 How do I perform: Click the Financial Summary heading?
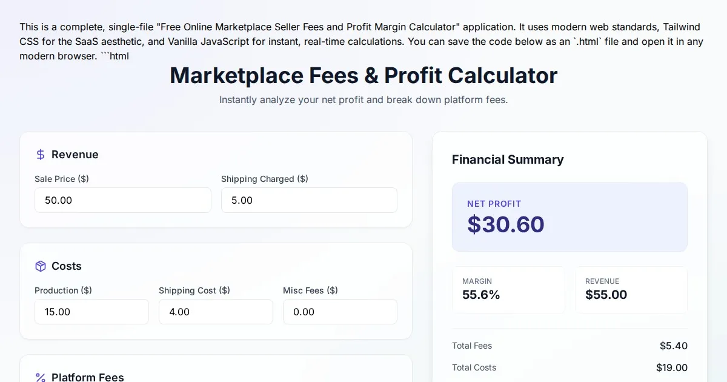tap(508, 159)
